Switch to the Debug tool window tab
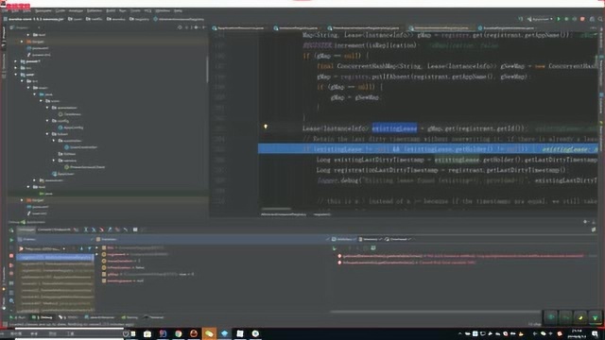 (x=43, y=317)
